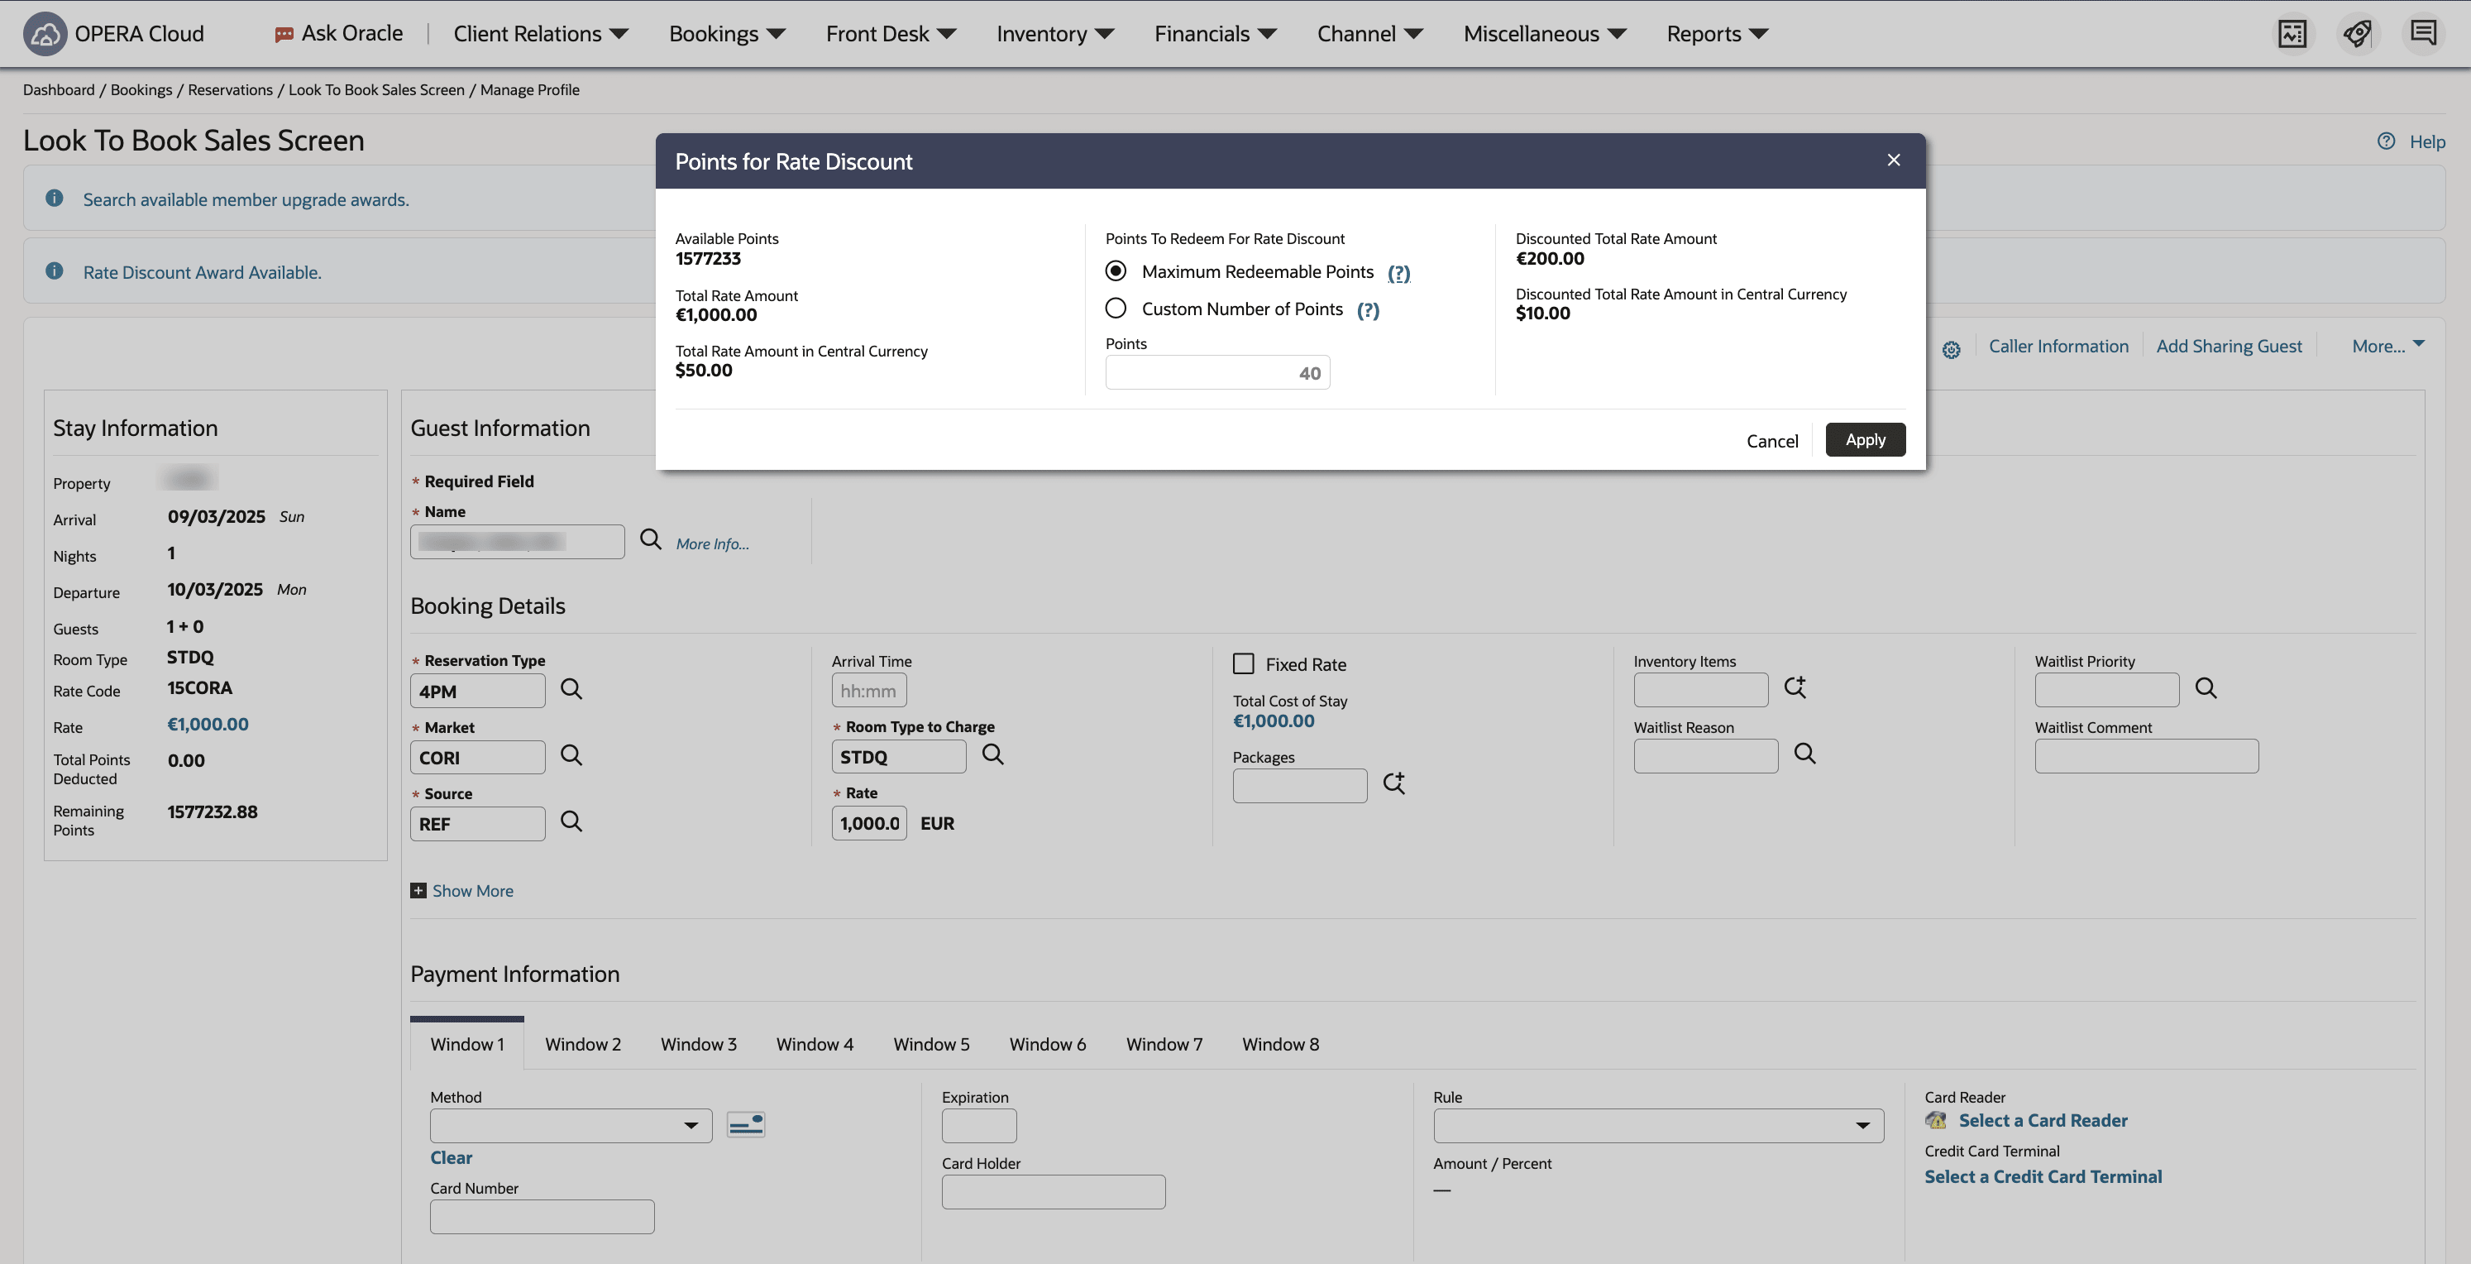Open the Ask Oracle chat icon
The image size is (2471, 1264).
[284, 35]
